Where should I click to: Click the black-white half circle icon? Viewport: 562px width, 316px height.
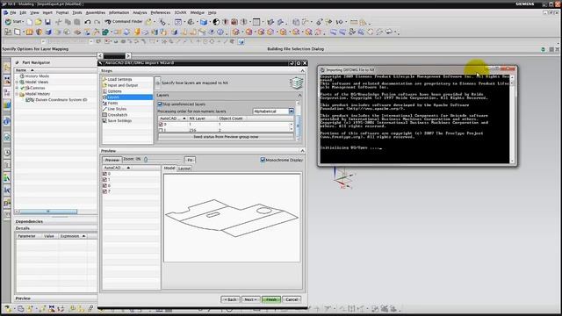pyautogui.click(x=216, y=22)
